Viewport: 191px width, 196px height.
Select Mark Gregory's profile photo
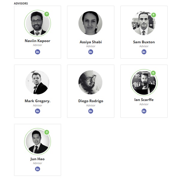(37, 82)
